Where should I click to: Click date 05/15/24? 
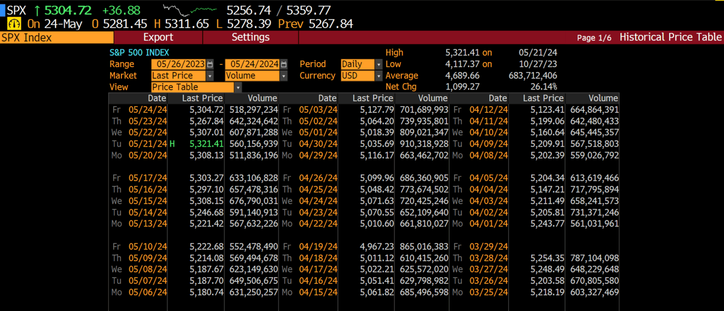(148, 201)
